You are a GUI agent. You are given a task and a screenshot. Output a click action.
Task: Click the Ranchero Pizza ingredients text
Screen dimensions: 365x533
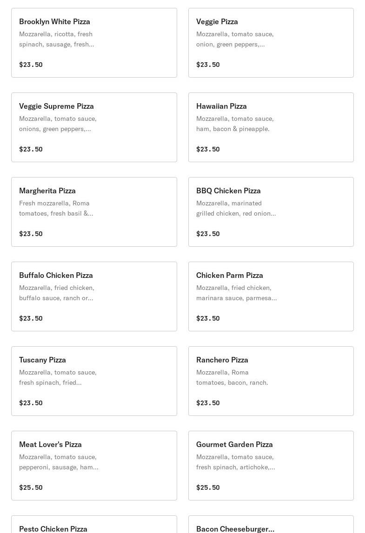pos(232,377)
